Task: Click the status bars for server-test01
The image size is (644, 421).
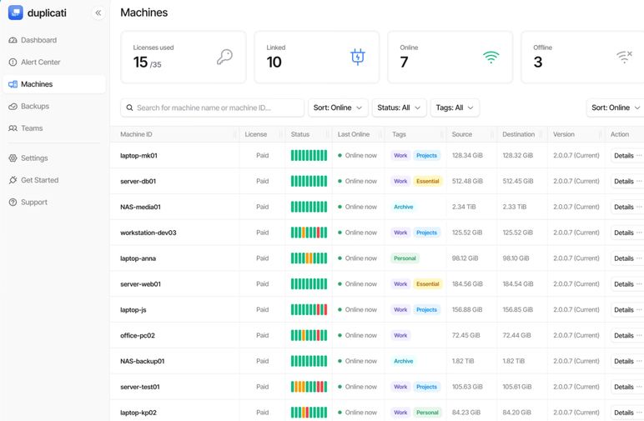Action: (x=309, y=387)
